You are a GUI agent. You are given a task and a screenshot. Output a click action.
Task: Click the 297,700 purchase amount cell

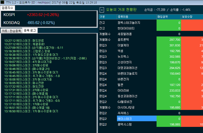[169, 40]
